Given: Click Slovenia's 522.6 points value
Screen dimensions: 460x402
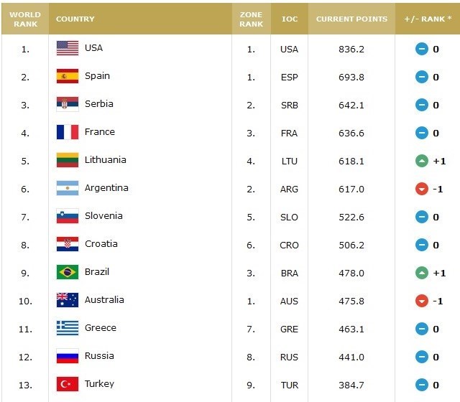Looking at the screenshot, I should click(351, 217).
